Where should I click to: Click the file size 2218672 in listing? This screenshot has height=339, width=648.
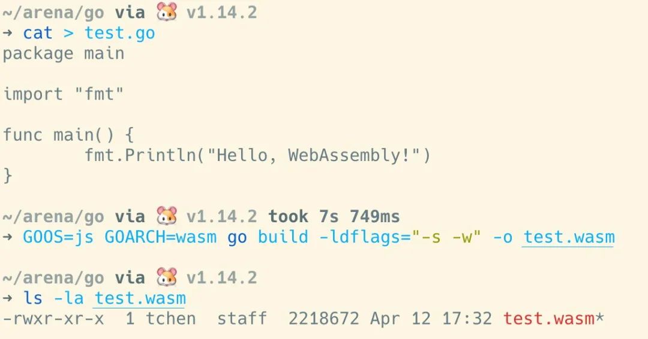coord(323,319)
